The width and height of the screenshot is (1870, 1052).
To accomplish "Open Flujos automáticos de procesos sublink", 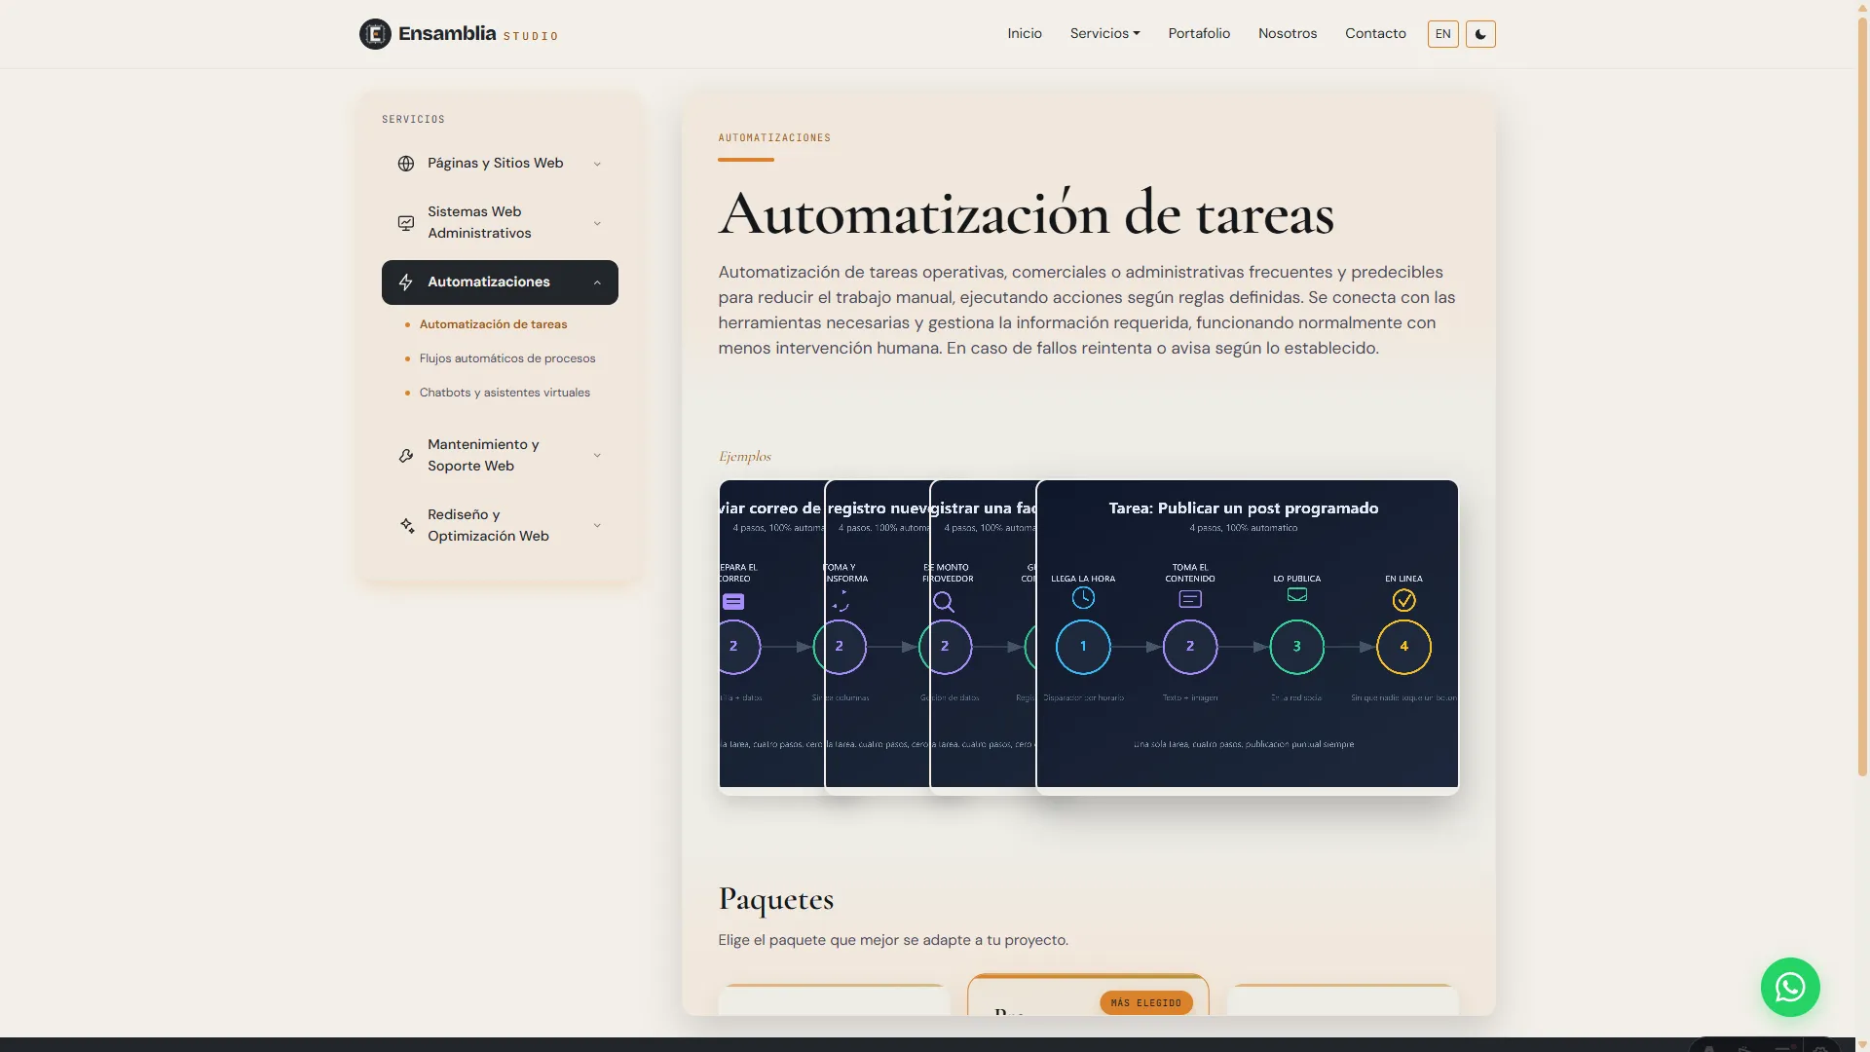I will click(x=507, y=358).
